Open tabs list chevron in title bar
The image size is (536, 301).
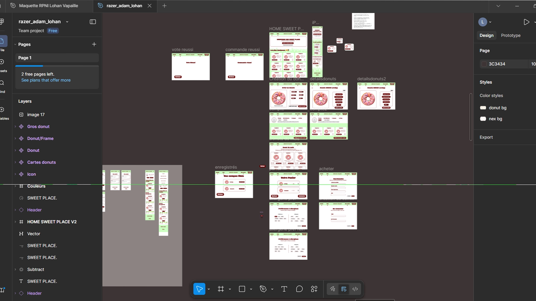pyautogui.click(x=498, y=6)
